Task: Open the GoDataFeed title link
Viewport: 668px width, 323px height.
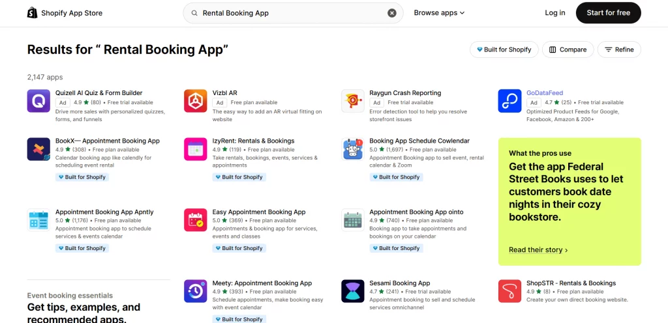Action: point(545,93)
